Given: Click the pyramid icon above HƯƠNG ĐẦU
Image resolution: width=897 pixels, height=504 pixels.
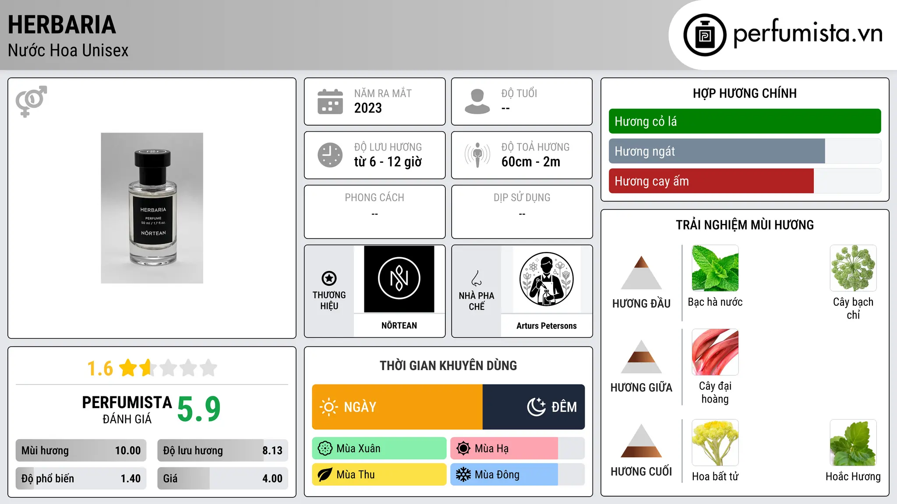Looking at the screenshot, I should tap(641, 273).
